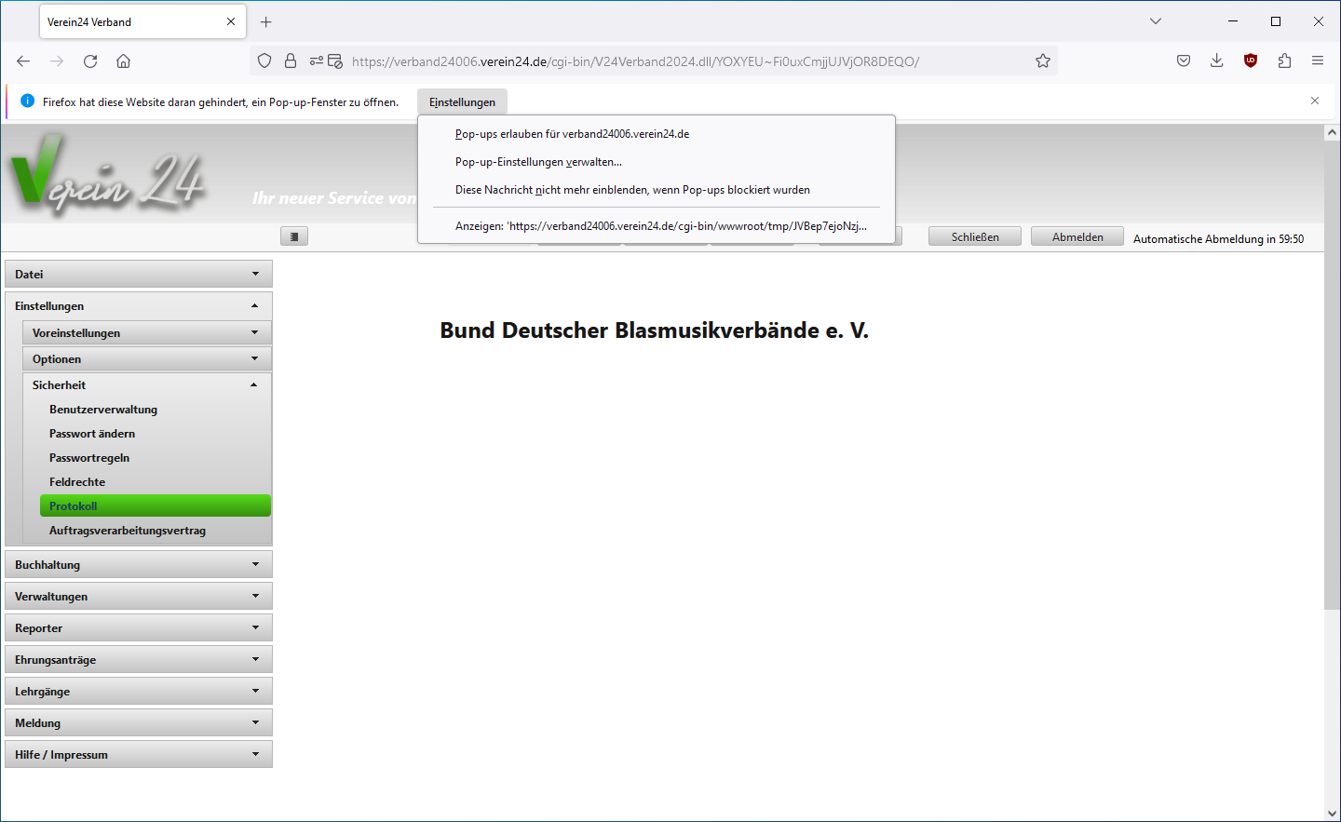The width and height of the screenshot is (1341, 822).
Task: Open the uBlock Origin extension icon
Action: [1251, 61]
